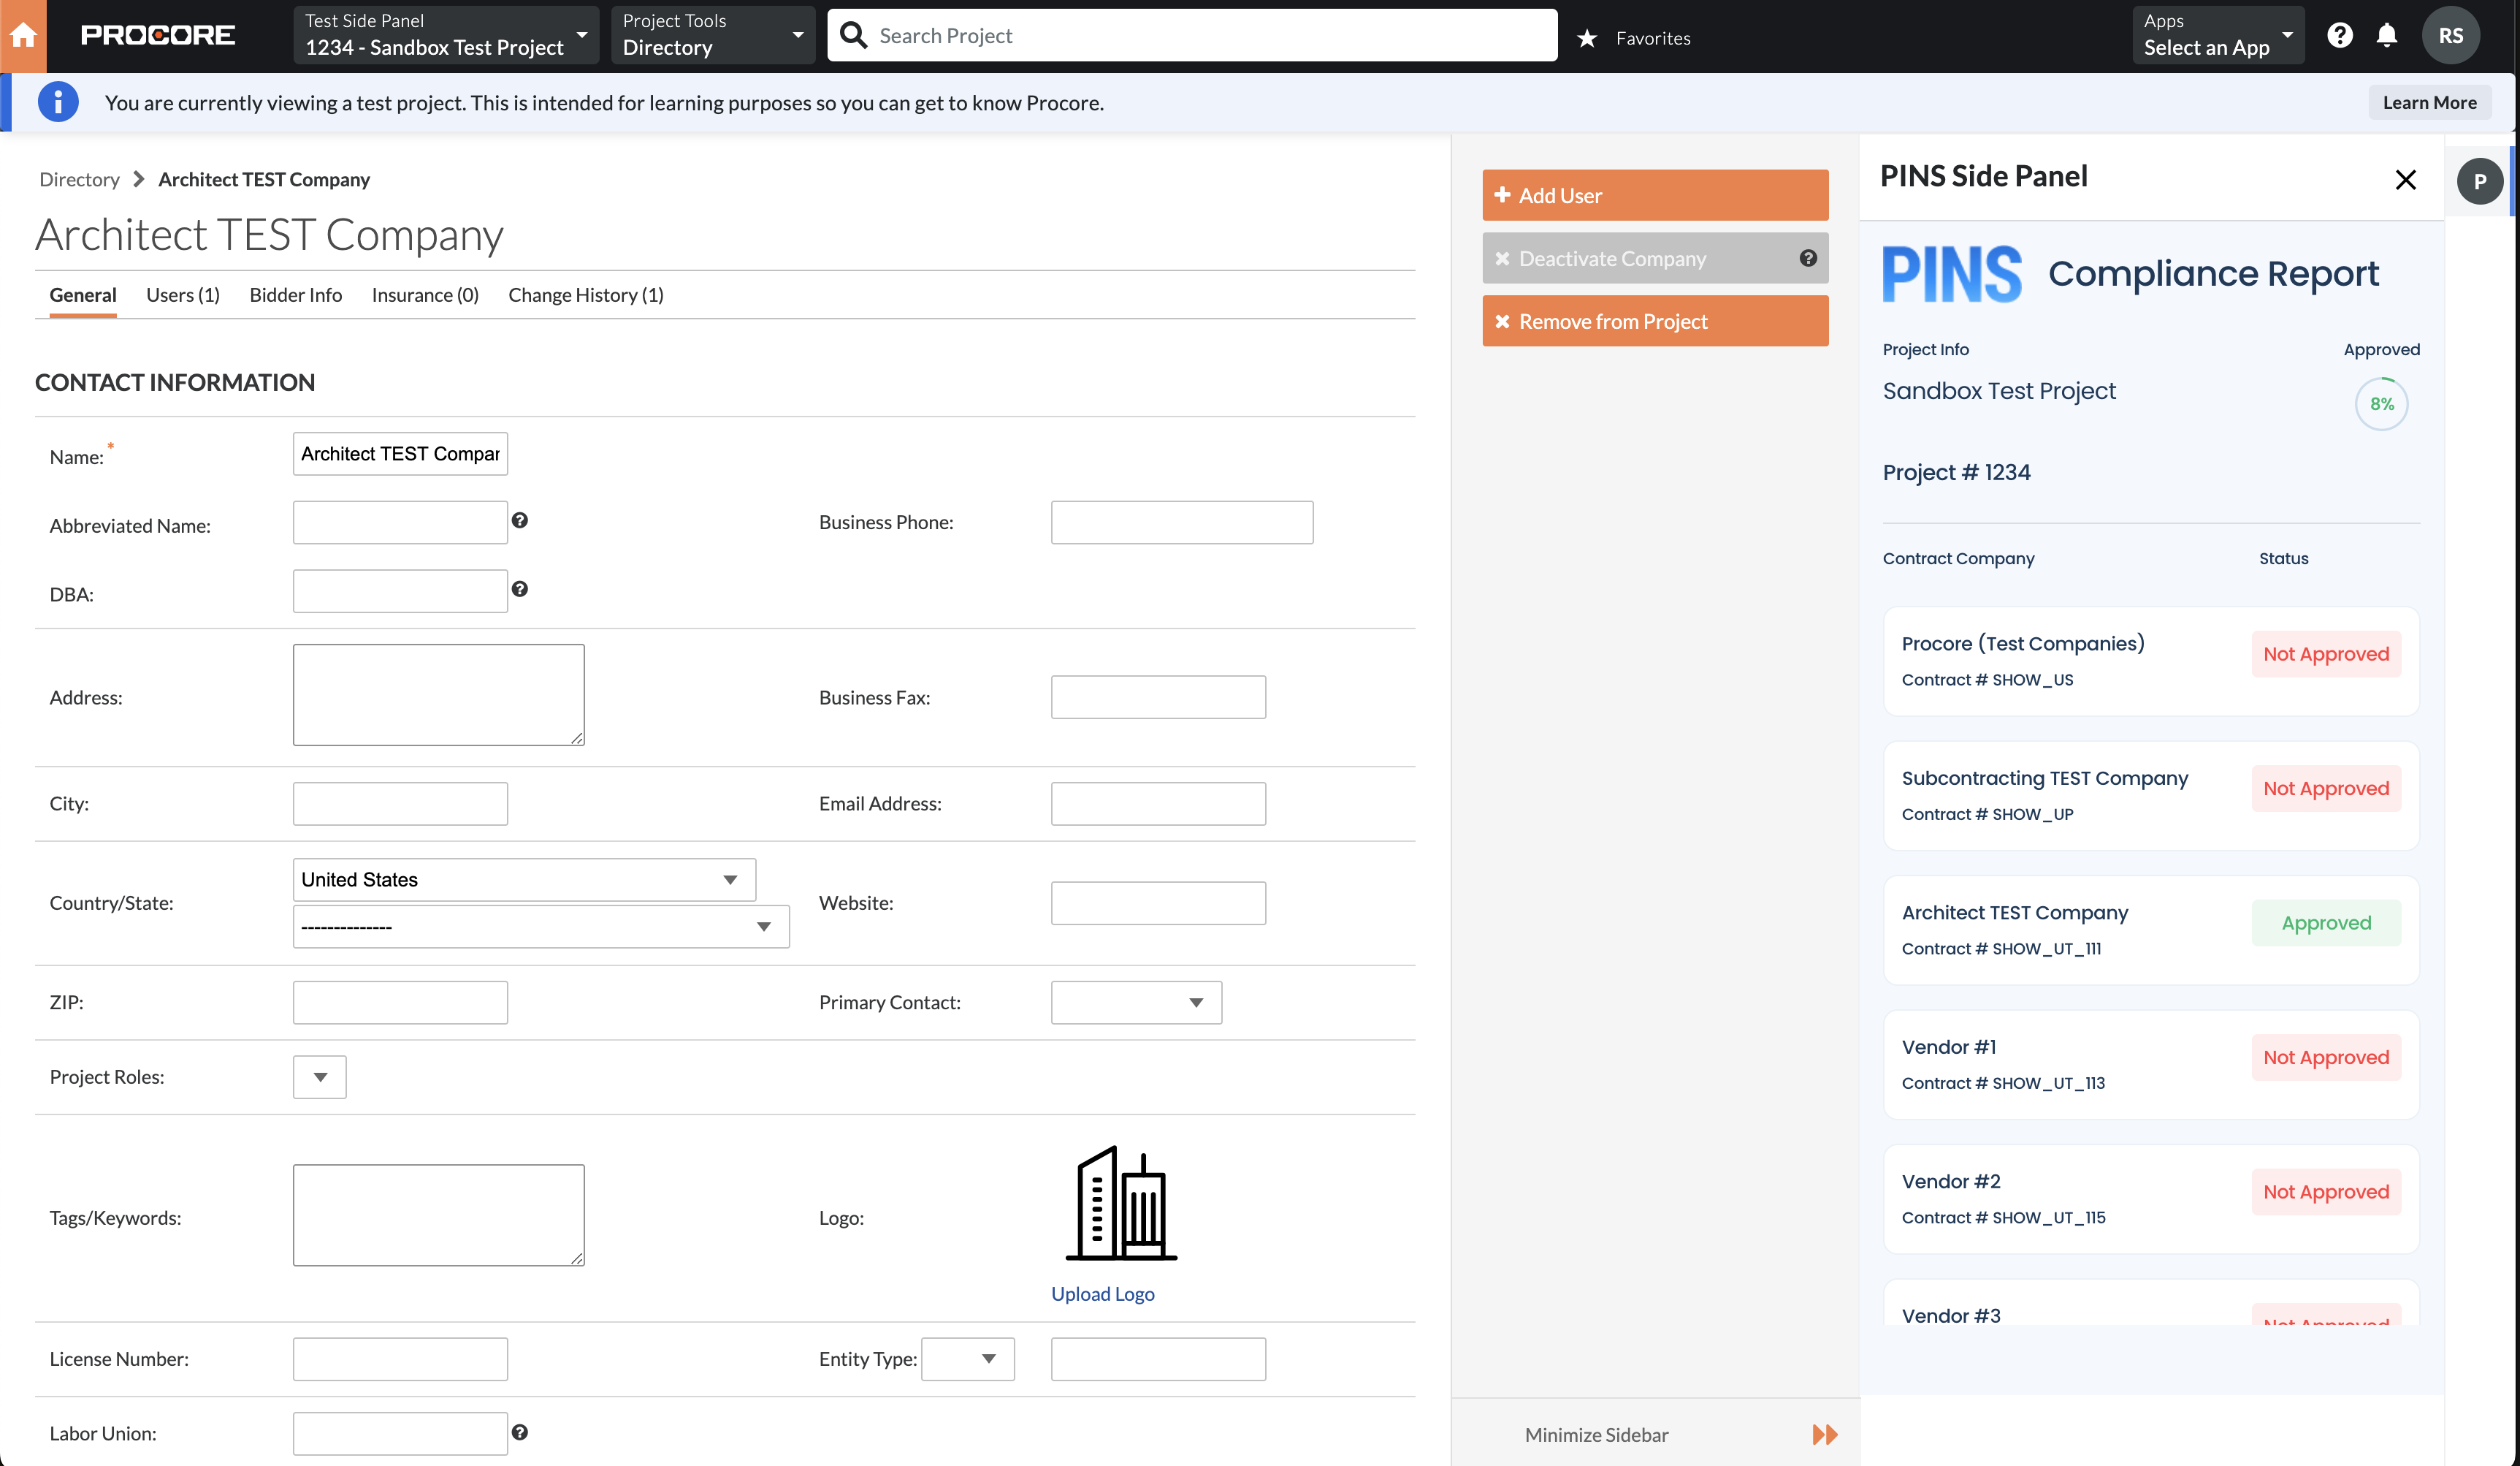
Task: Click the Procore logo
Action: pyautogui.click(x=158, y=36)
